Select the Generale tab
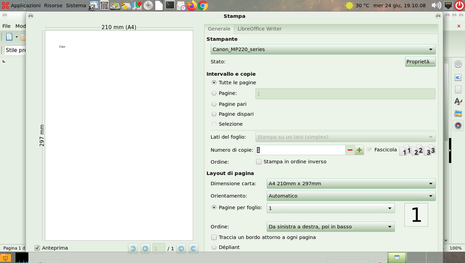Viewport: 465px width, 263px height. pyautogui.click(x=219, y=29)
